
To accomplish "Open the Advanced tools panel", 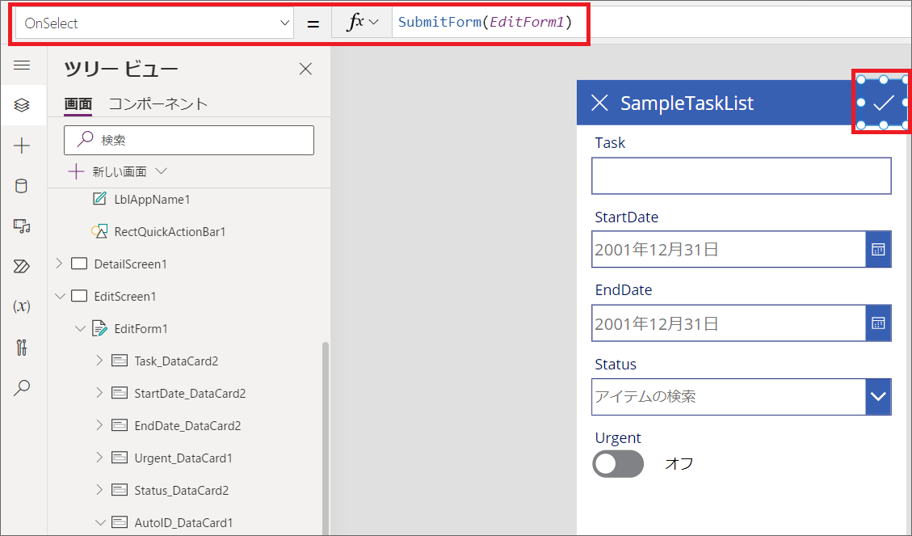I will [x=23, y=348].
